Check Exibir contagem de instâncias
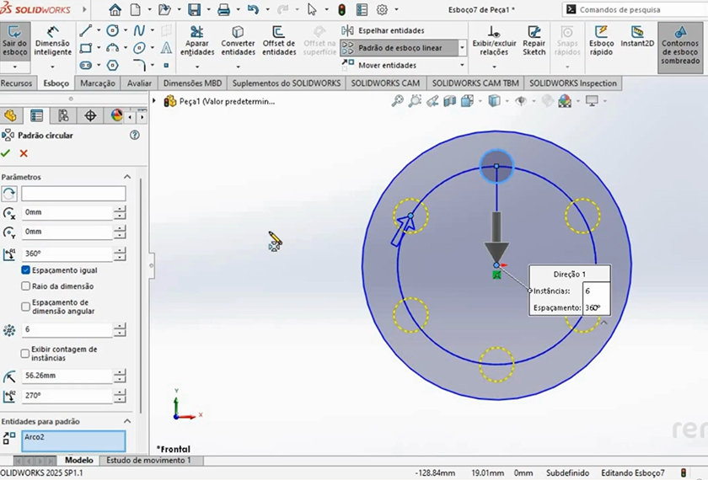708x480 pixels. [26, 353]
